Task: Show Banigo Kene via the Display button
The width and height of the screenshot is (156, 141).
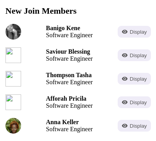Action: click(134, 32)
